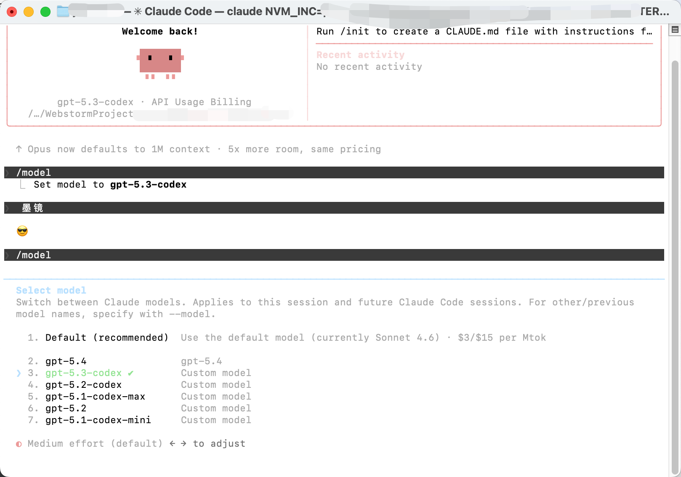681x477 pixels.
Task: Click the checkmark next to gpt-5.3-codex
Action: (130, 373)
